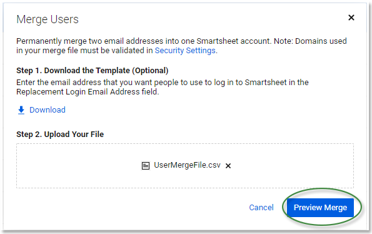Preview the merge results

coord(320,208)
